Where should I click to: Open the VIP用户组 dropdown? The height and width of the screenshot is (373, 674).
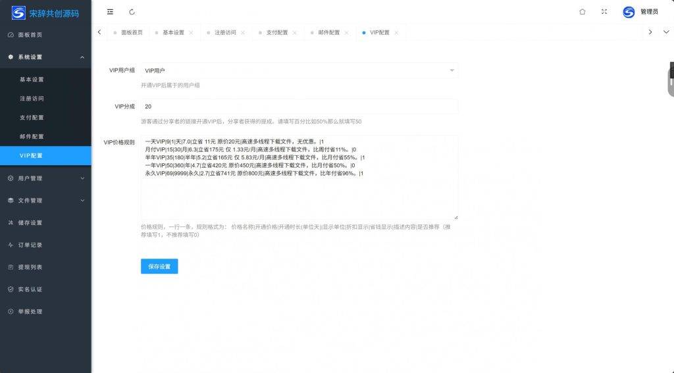click(299, 70)
